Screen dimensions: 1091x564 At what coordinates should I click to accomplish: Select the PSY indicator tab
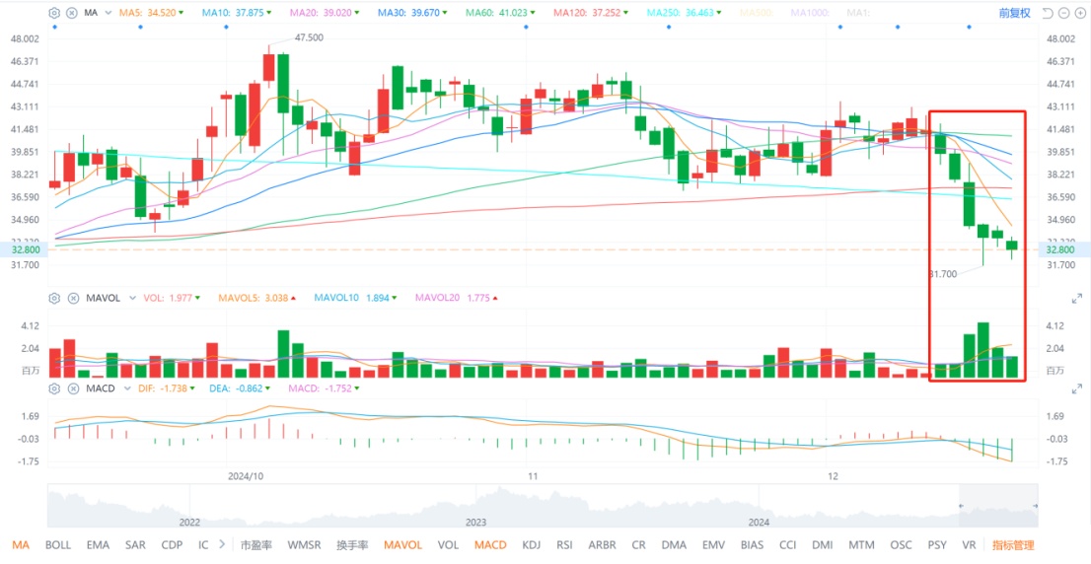[936, 545]
